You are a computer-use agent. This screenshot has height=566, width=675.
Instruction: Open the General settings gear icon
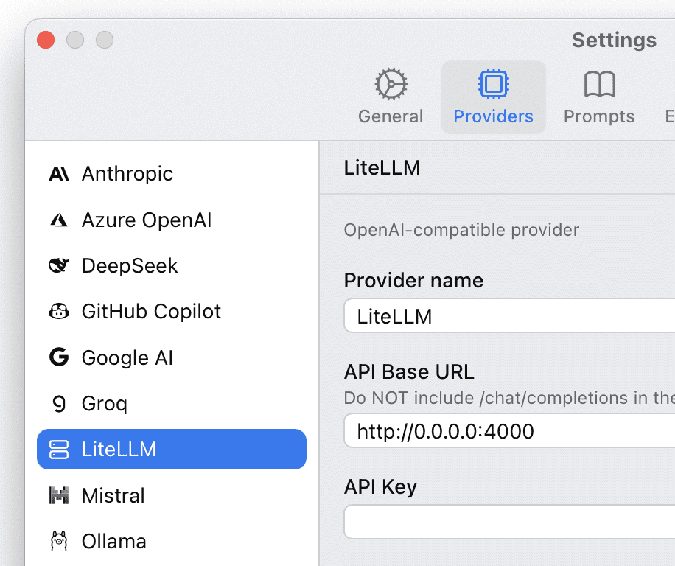tap(391, 85)
